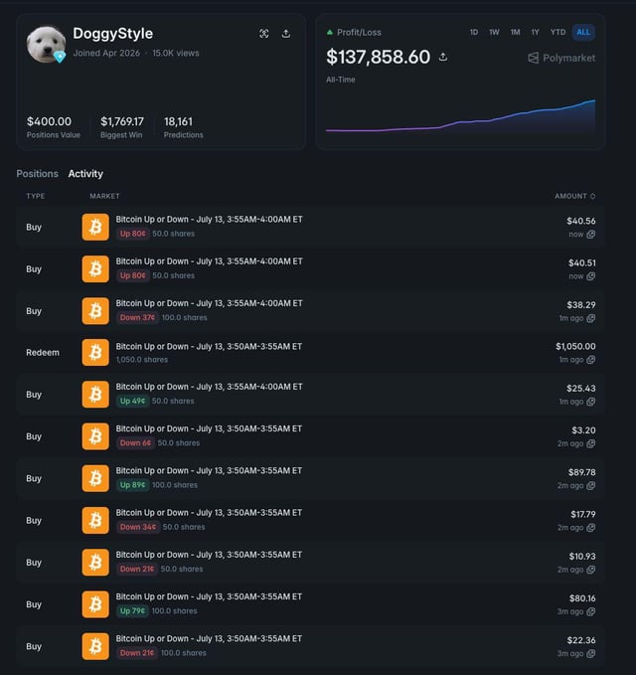Select the 1W time range
The width and height of the screenshot is (636, 675).
pos(494,32)
